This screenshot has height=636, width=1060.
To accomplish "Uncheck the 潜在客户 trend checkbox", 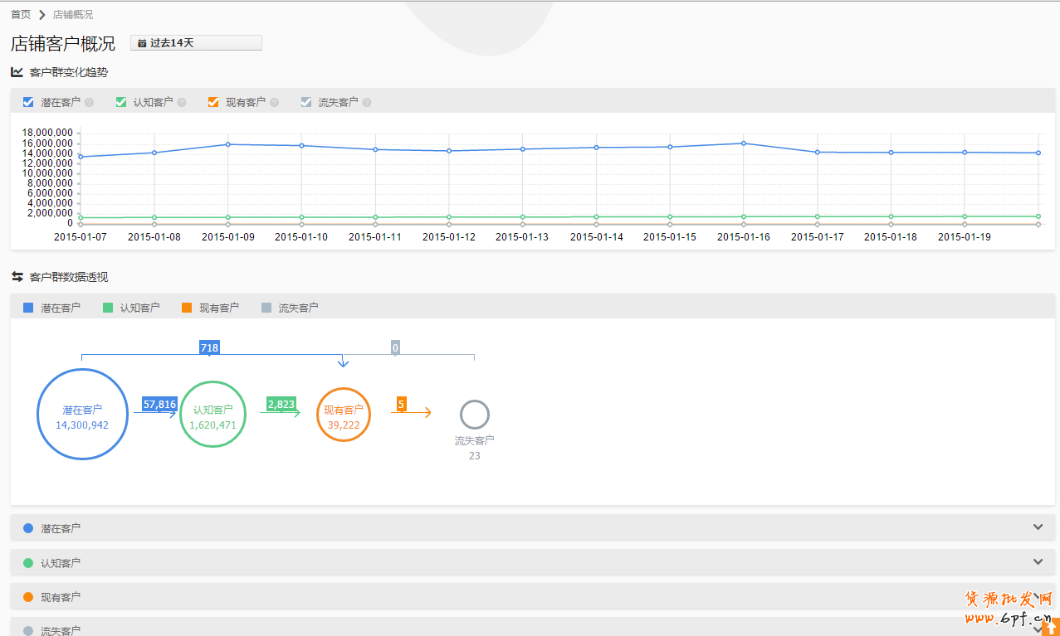I will point(28,102).
